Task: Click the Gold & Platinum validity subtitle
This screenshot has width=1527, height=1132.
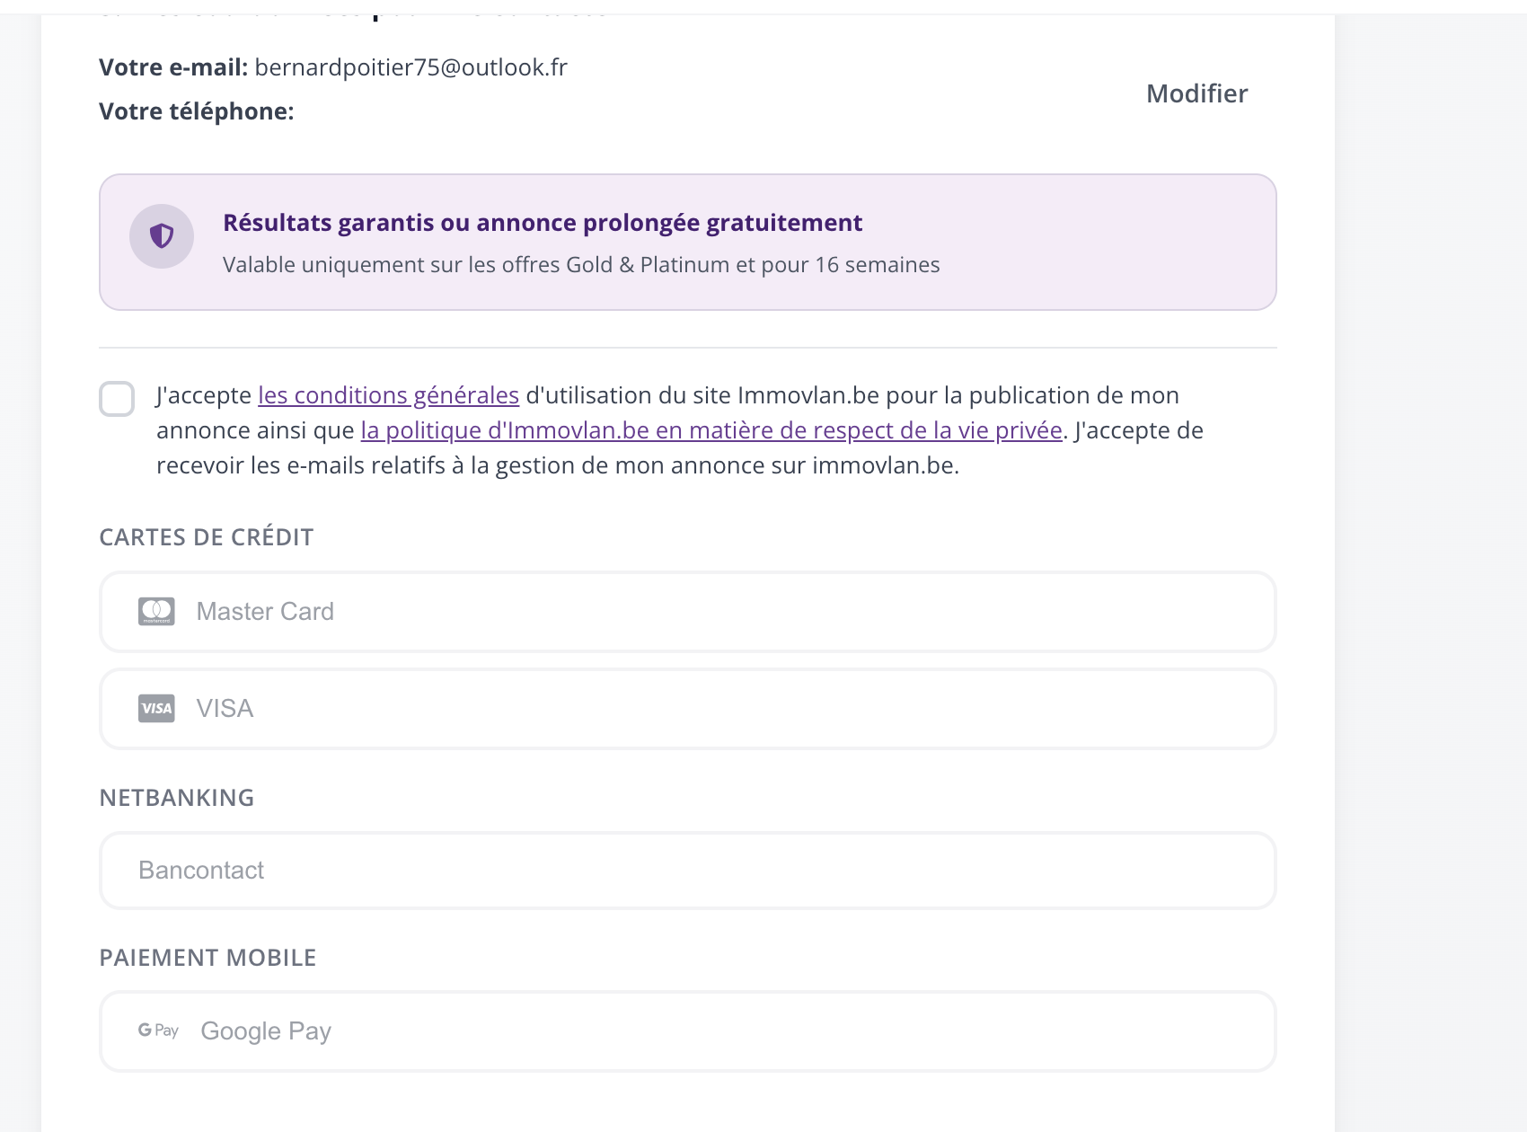Action: pos(581,265)
